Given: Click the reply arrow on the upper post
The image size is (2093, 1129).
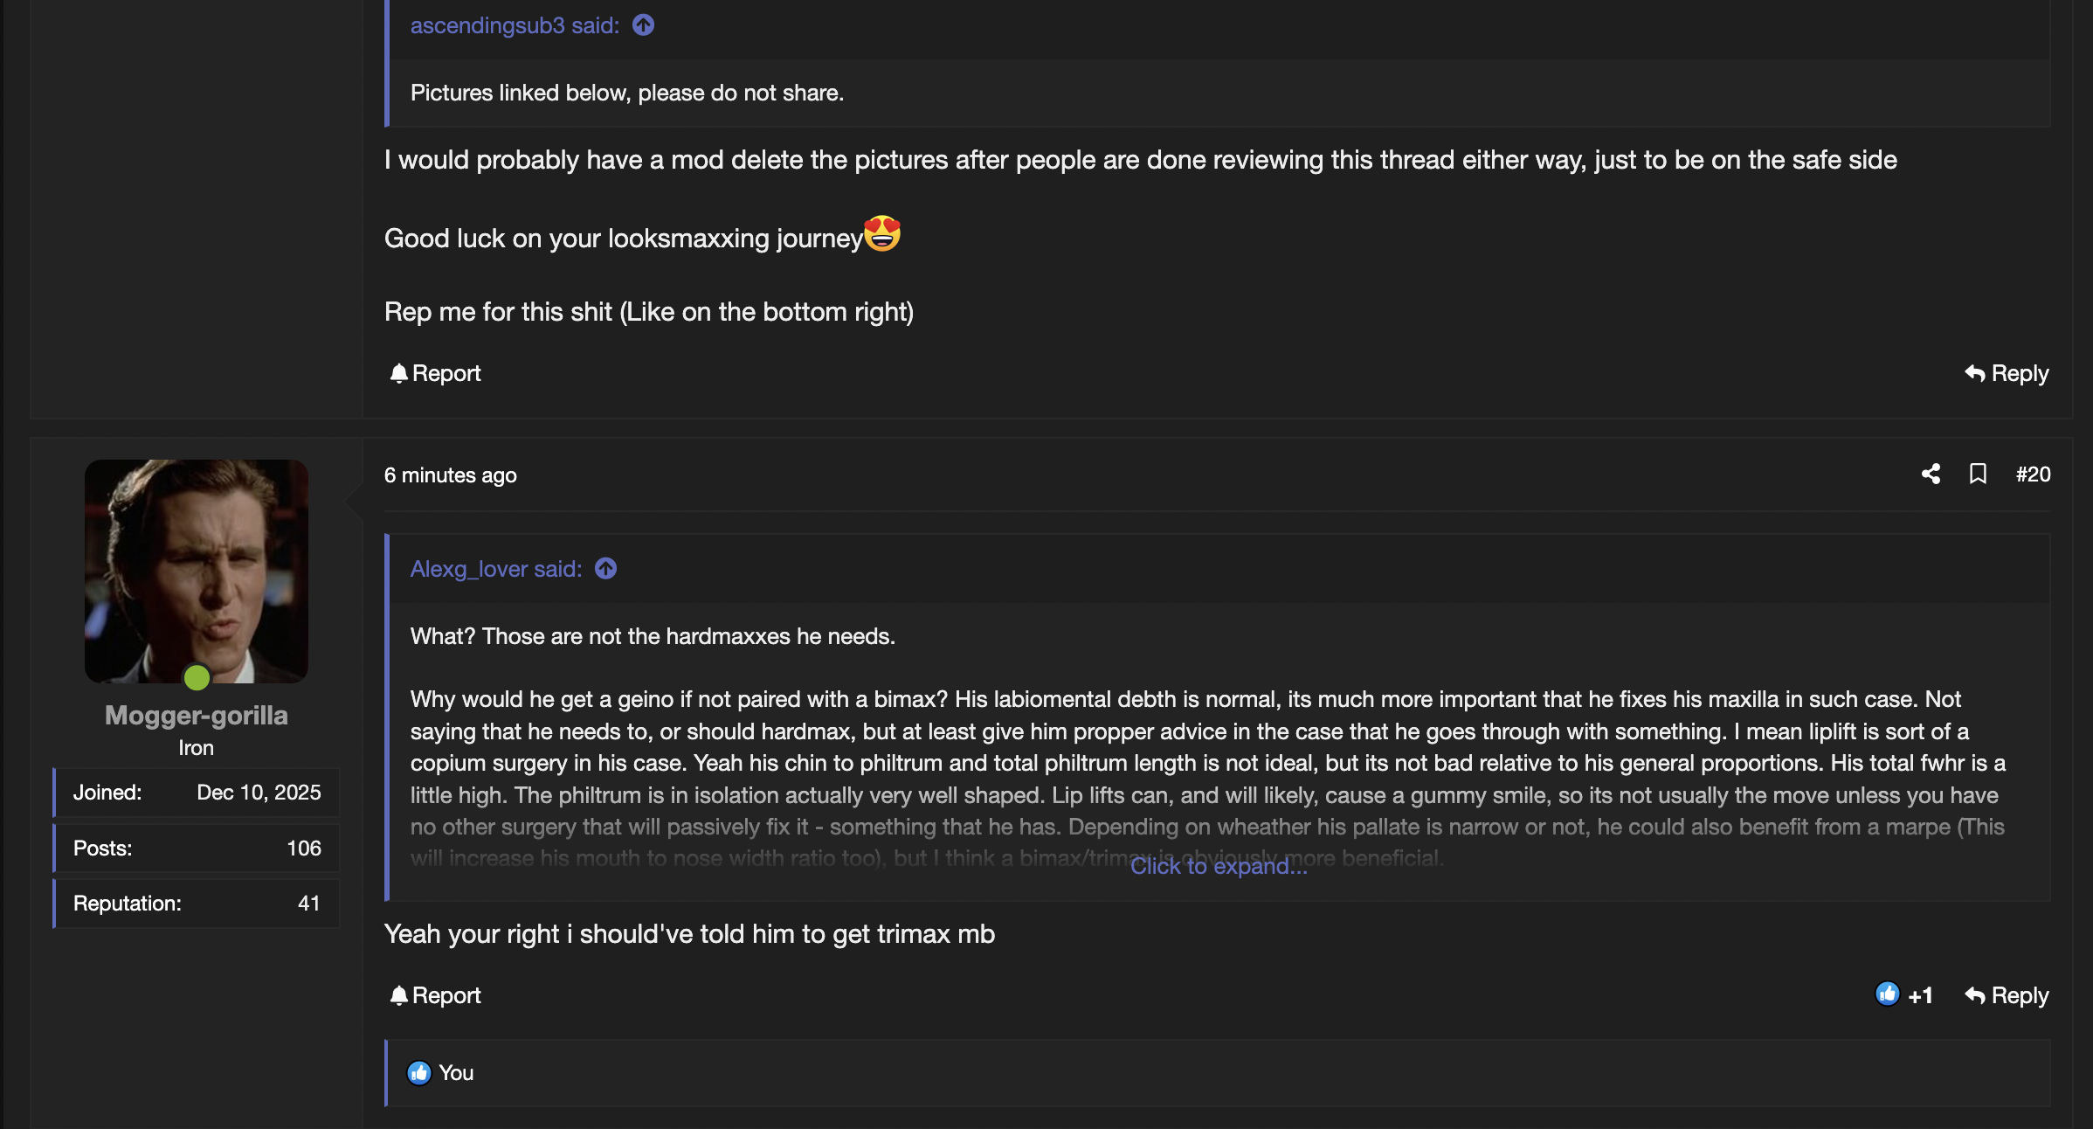Looking at the screenshot, I should coord(1975,373).
